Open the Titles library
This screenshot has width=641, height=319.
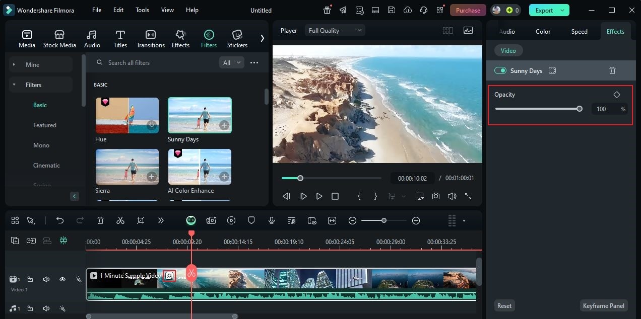(x=120, y=38)
